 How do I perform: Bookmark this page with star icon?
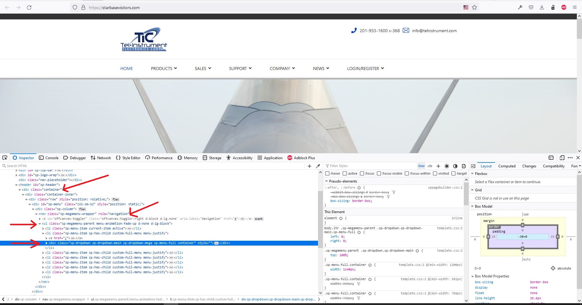coord(474,8)
